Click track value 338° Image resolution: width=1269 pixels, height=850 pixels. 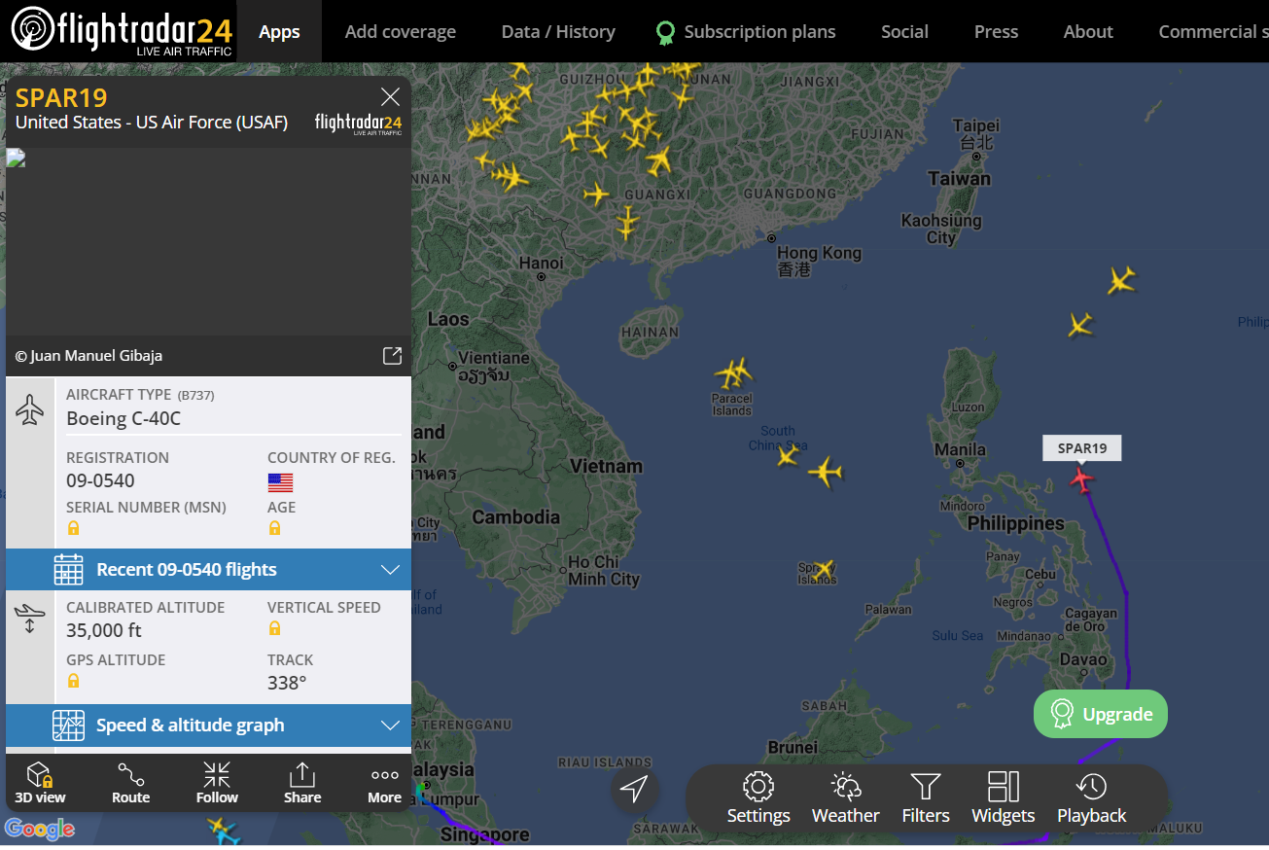(x=287, y=683)
